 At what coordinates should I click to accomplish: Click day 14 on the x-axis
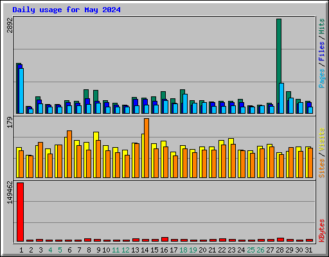point(145,250)
